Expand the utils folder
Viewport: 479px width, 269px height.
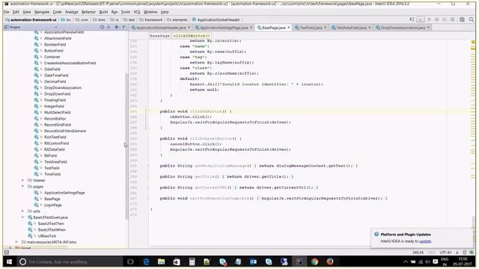click(22, 211)
